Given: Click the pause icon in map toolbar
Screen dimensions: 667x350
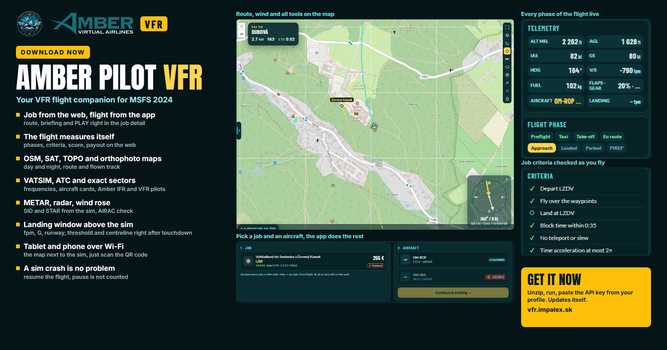Looking at the screenshot, I should (x=507, y=91).
